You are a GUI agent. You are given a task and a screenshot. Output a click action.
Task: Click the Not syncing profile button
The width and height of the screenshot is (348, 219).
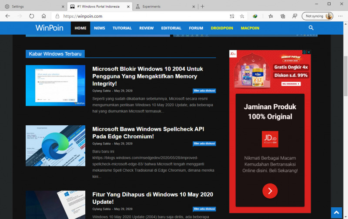tap(318, 16)
